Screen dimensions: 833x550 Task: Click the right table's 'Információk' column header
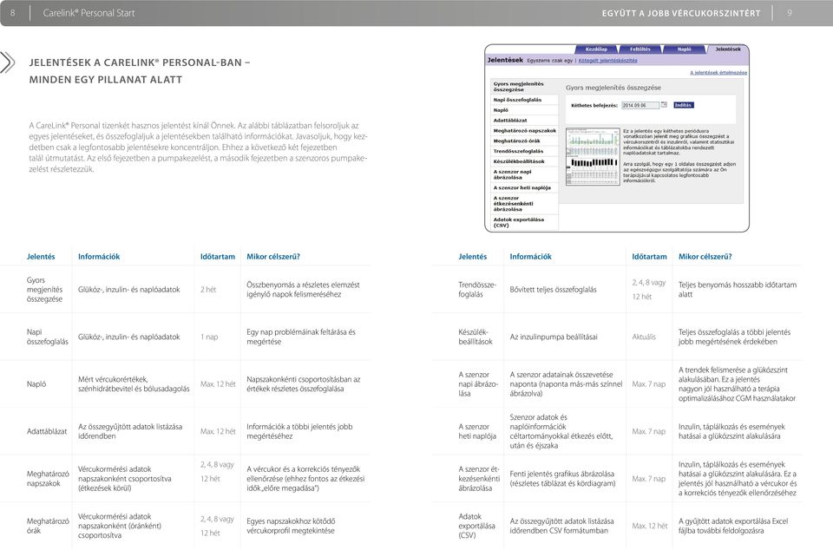[x=531, y=257]
